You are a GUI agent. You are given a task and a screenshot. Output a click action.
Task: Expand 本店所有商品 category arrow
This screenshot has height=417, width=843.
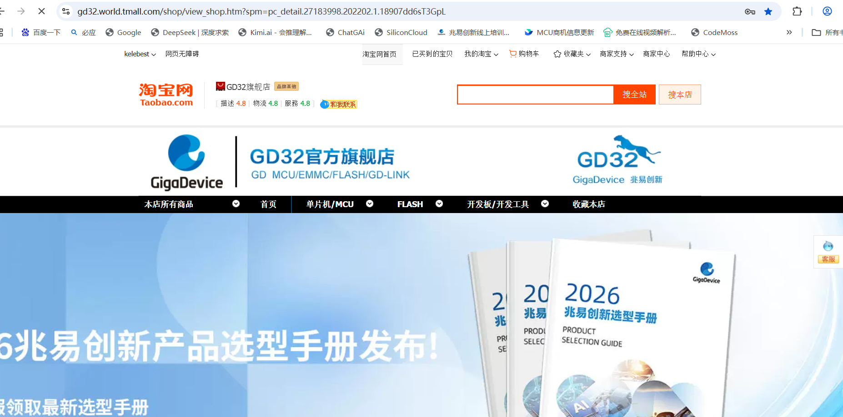pos(236,204)
